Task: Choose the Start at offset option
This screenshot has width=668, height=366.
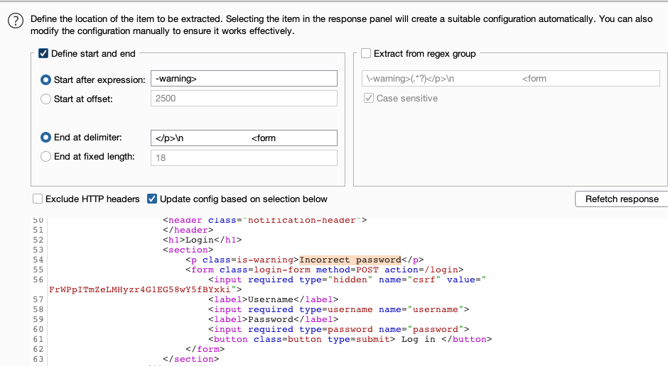Action: (x=46, y=99)
